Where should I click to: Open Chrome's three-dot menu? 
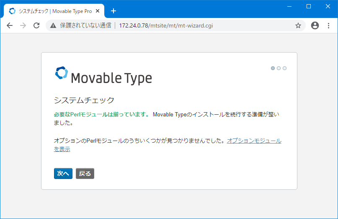(x=328, y=25)
